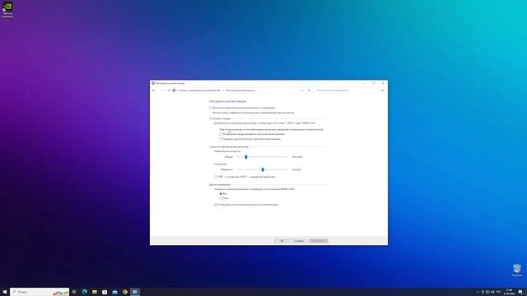Open the GeForce Experience desktop shortcut
This screenshot has width=527, height=296.
pyautogui.click(x=7, y=10)
